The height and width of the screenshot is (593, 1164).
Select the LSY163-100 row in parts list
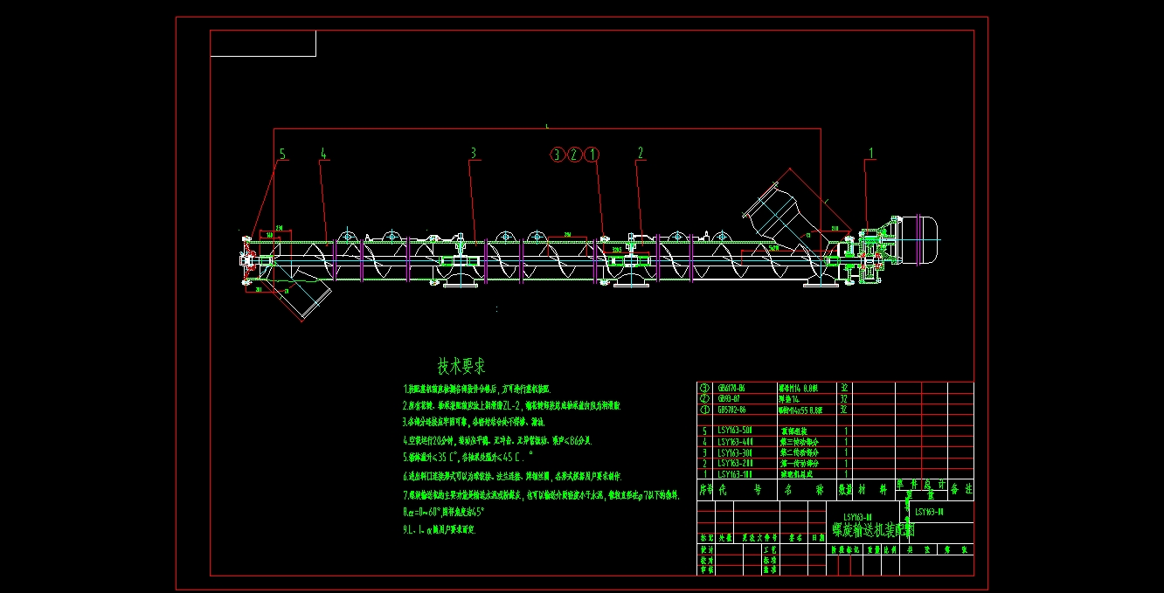pyautogui.click(x=734, y=473)
